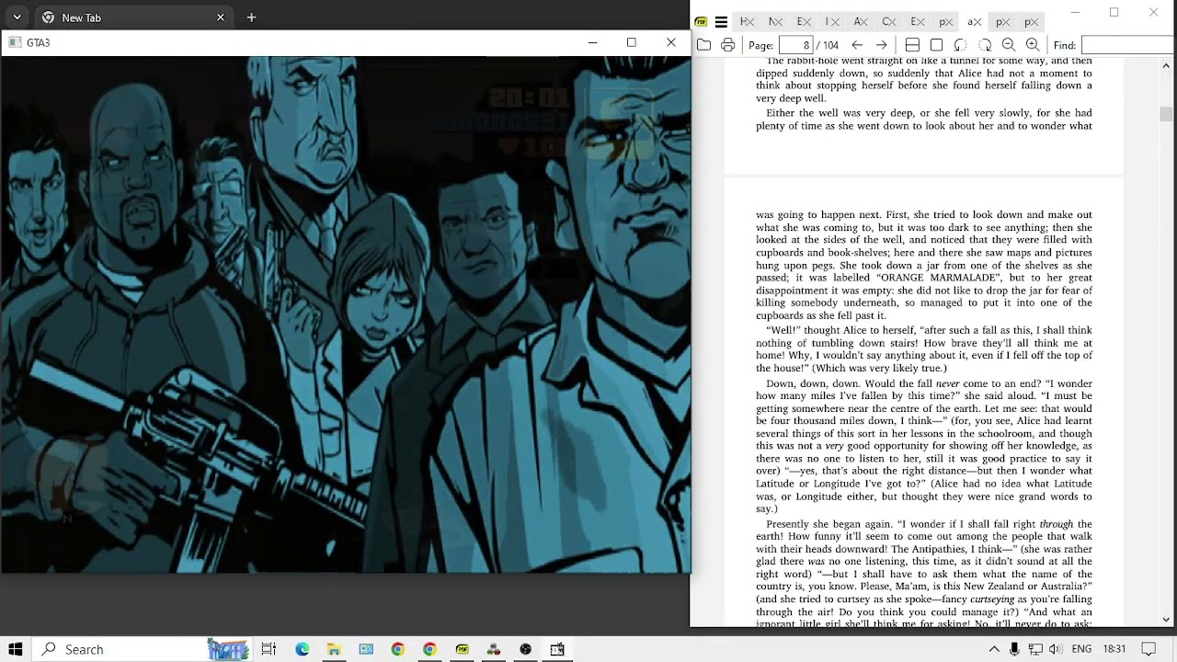Select Fit a Single Page view icon
The width and height of the screenshot is (1177, 662).
pyautogui.click(x=936, y=45)
